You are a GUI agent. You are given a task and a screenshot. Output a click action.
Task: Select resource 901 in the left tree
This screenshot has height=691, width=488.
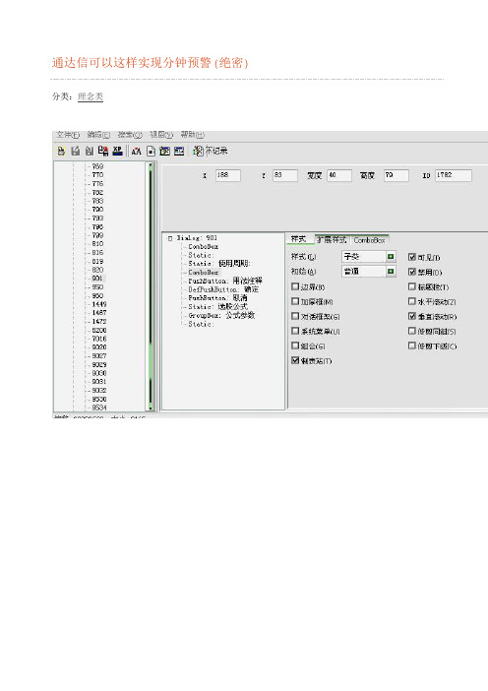[x=97, y=279]
